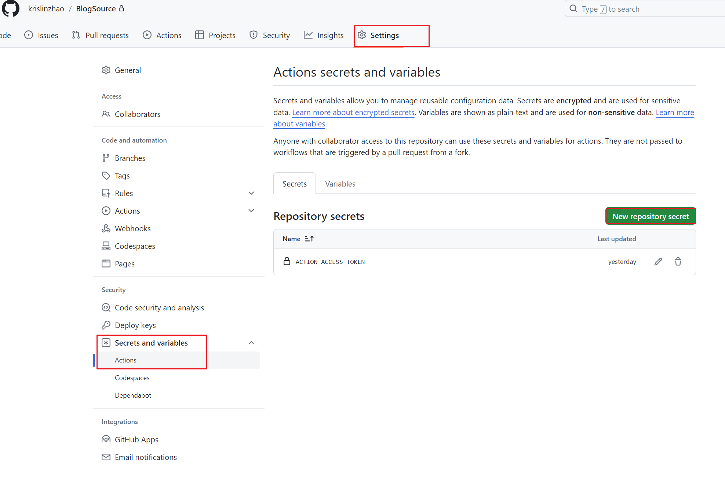Open Codespaces under Secrets and variables
The image size is (725, 479).
[132, 378]
